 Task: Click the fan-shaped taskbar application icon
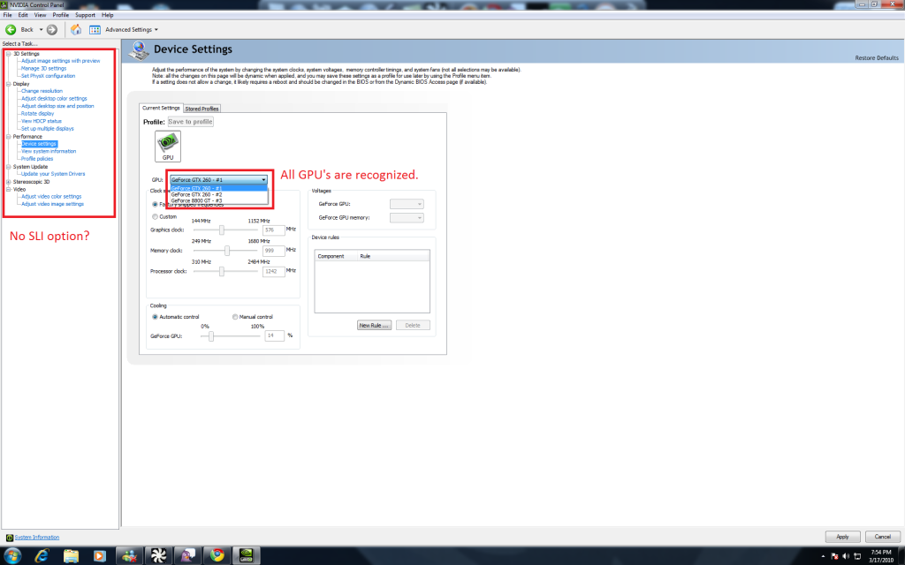click(x=158, y=555)
